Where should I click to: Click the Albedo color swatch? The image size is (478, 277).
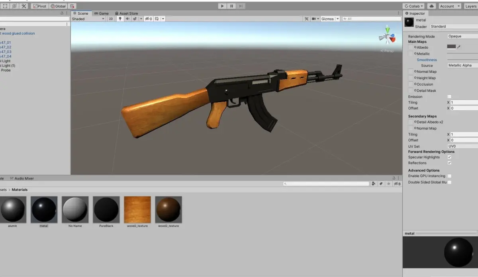tap(451, 47)
